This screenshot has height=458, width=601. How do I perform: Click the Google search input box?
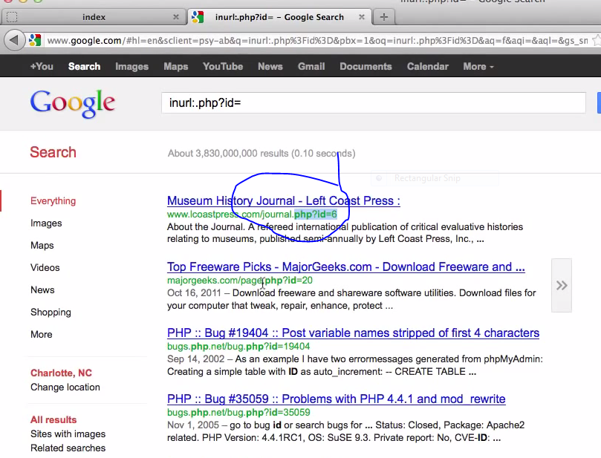[374, 102]
